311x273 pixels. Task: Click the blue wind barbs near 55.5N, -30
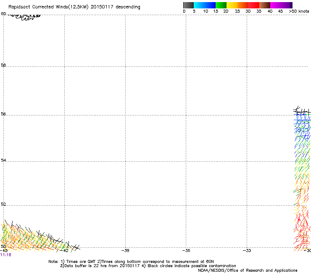[302, 127]
